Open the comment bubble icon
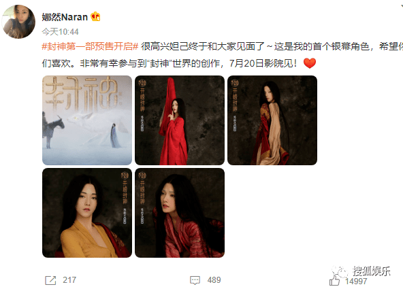The height and width of the screenshot is (289, 403). [195, 280]
